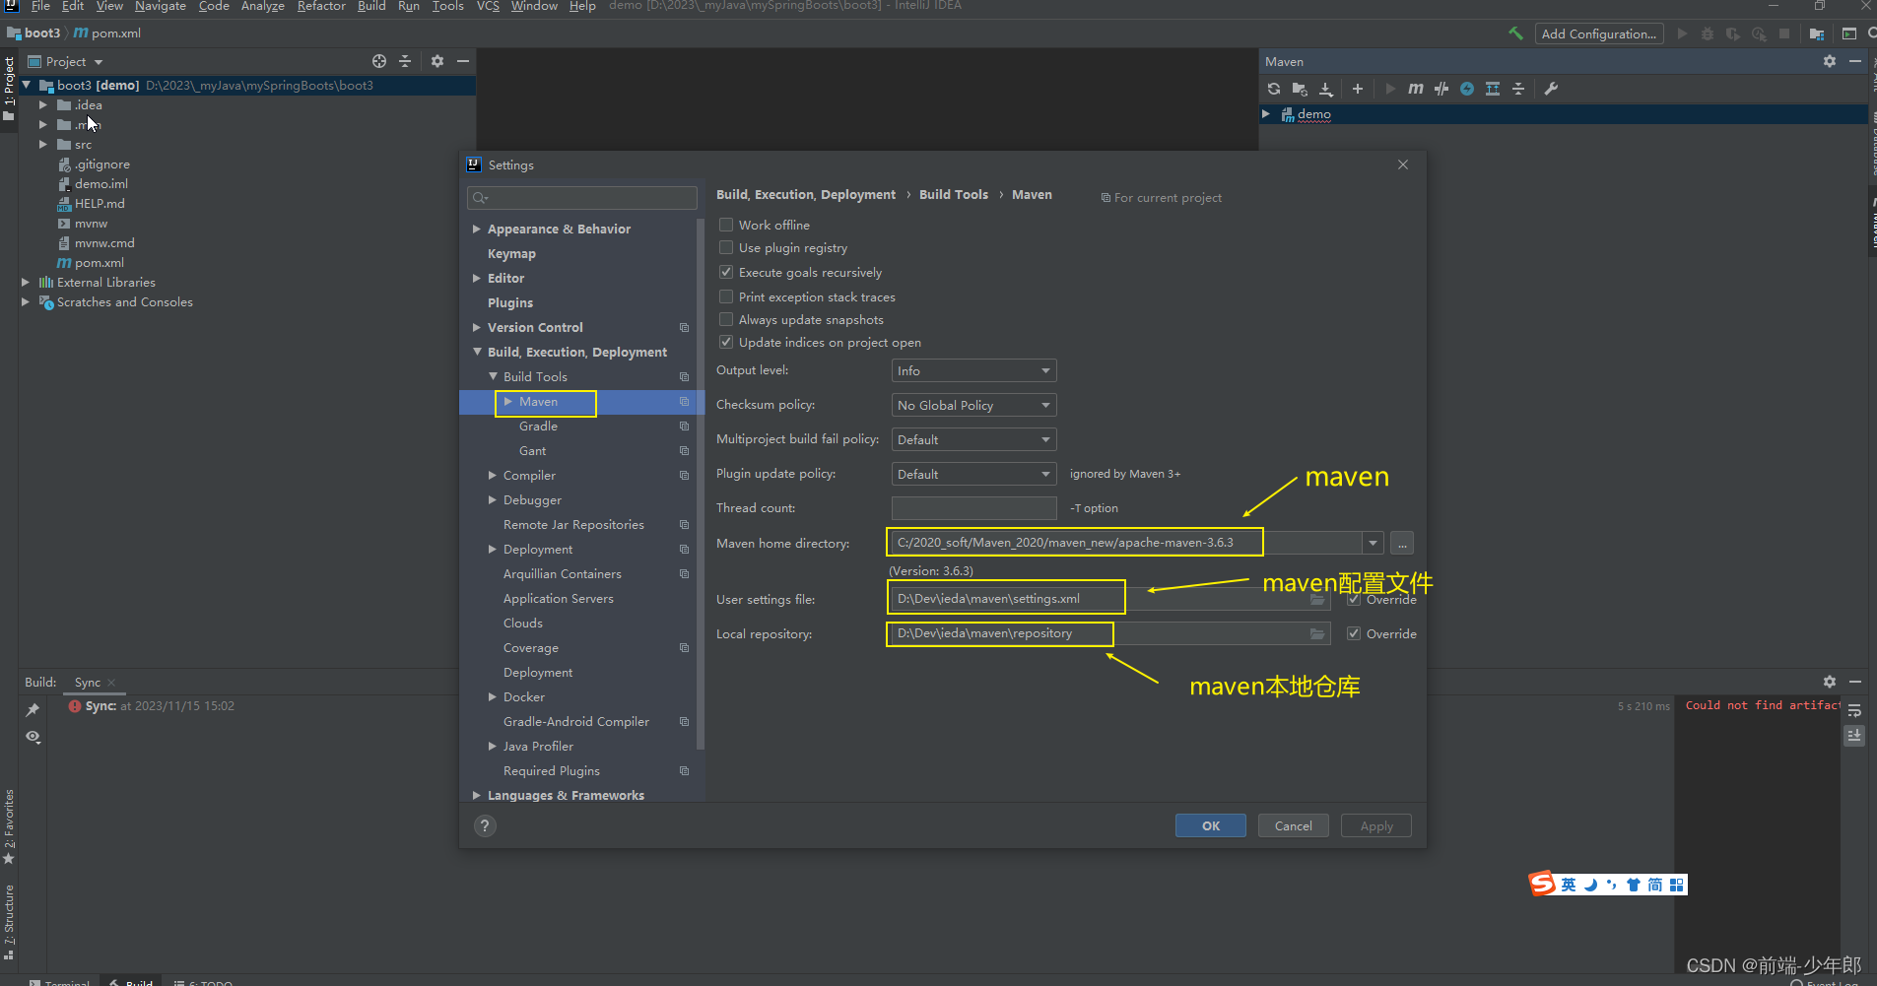Open the Navigate menu
The width and height of the screenshot is (1877, 986).
pos(161,6)
